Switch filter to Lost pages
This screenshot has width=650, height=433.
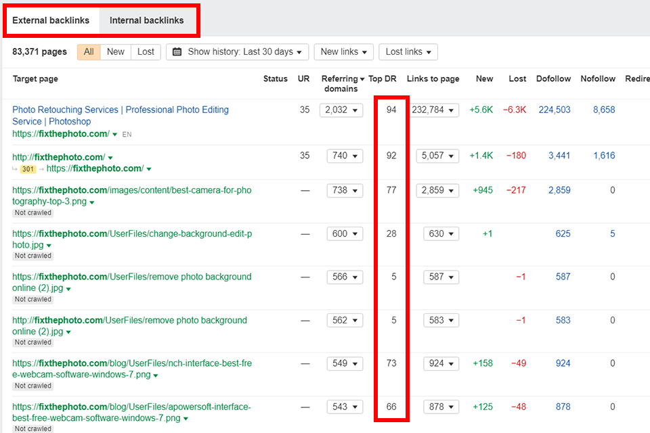coord(146,52)
